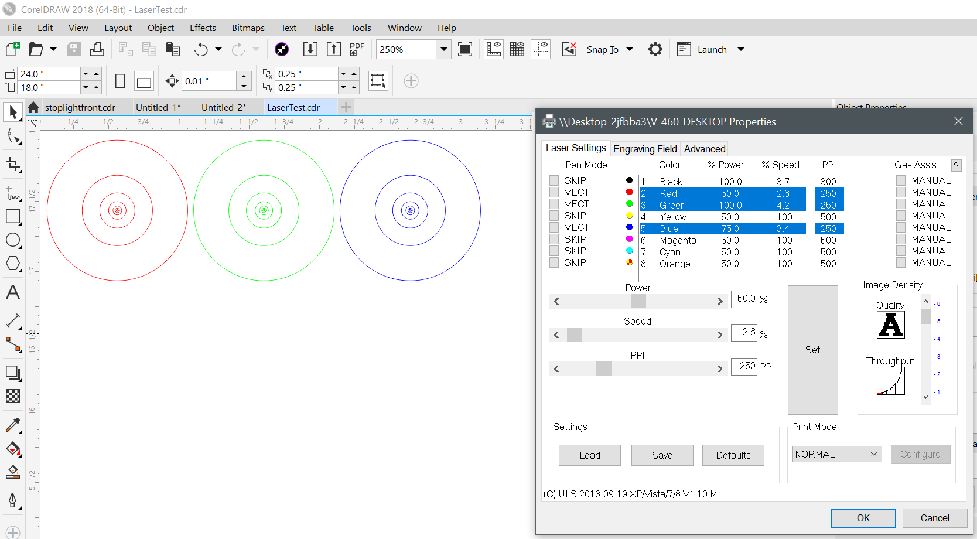
Task: Click the Power slider thumb
Action: pos(638,301)
